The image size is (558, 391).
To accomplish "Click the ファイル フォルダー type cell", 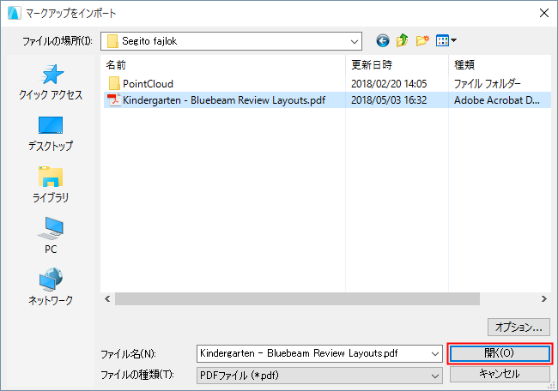I will 488,84.
